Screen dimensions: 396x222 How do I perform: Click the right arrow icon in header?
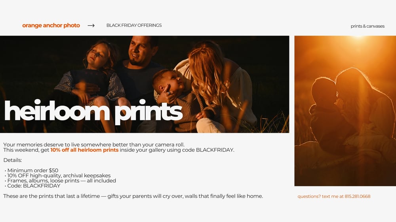pyautogui.click(x=91, y=25)
